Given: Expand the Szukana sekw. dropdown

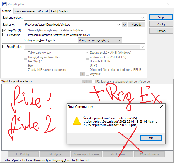Looking at the screenshot, I should click(143, 18).
